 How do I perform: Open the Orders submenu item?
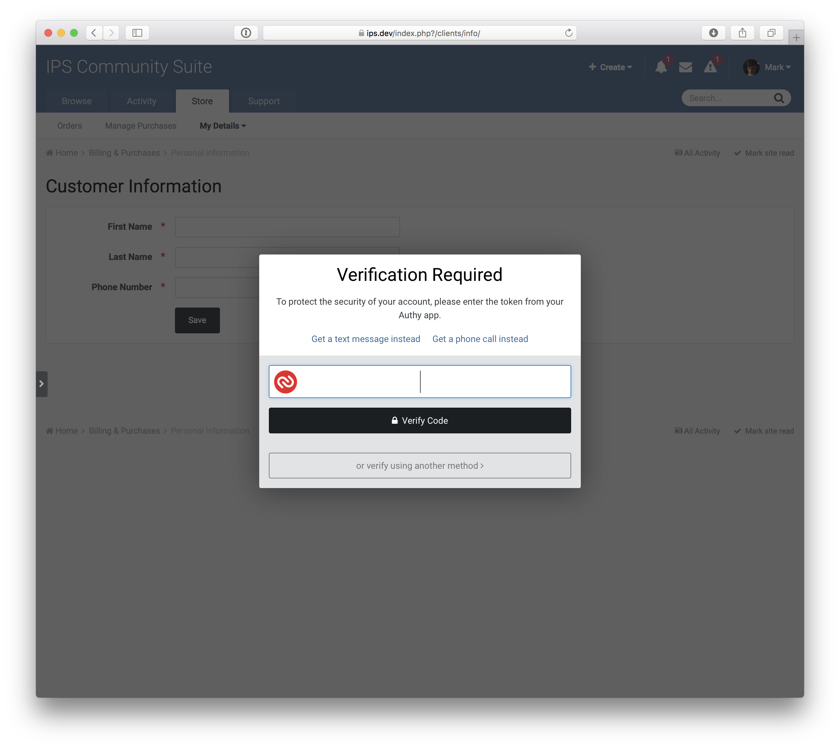coord(69,126)
